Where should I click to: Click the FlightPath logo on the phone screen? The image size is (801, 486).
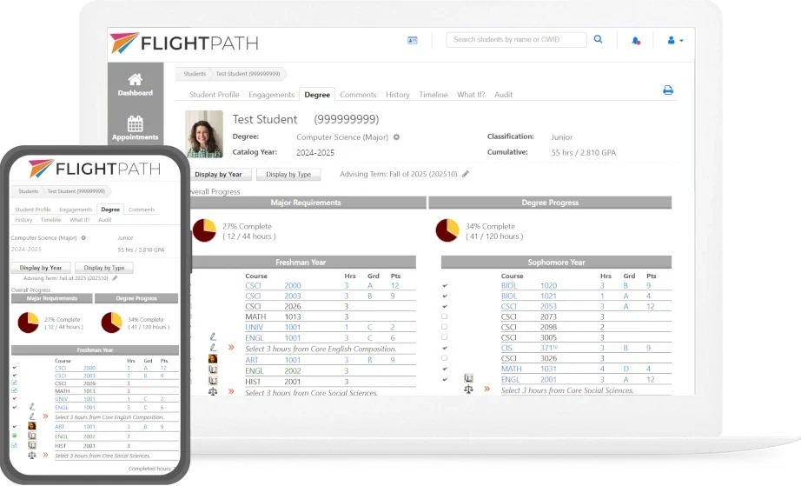(95, 169)
